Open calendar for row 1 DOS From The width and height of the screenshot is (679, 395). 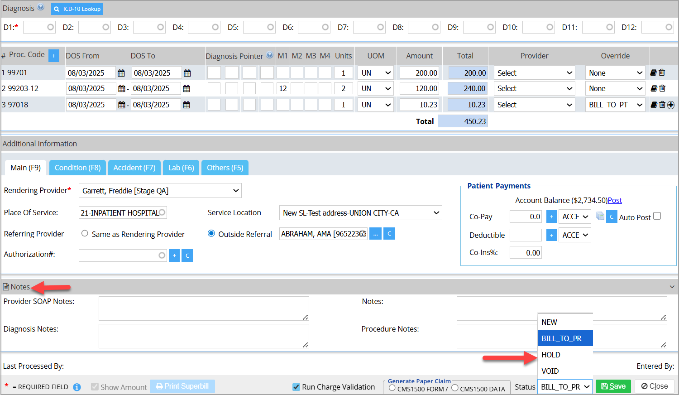pyautogui.click(x=121, y=73)
